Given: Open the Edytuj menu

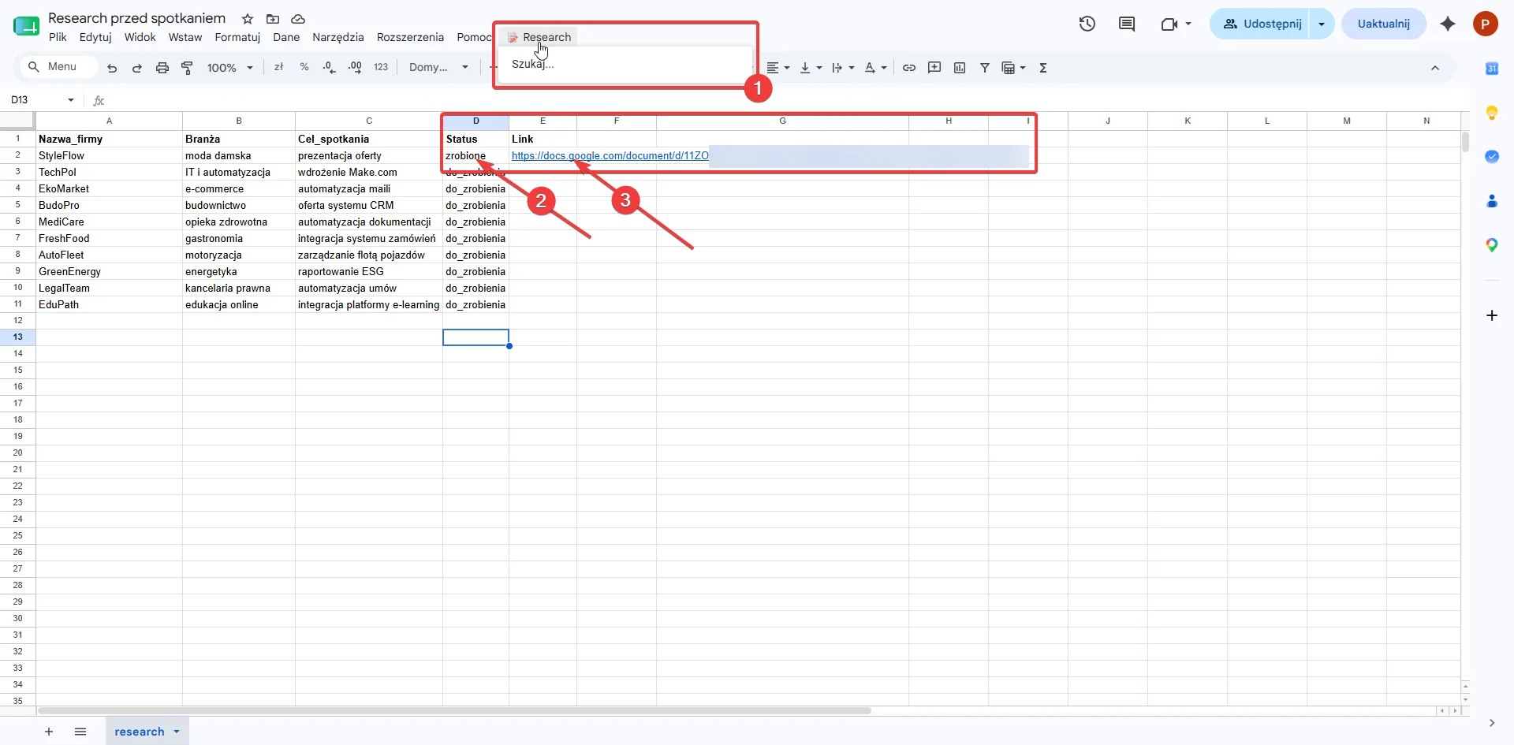Looking at the screenshot, I should tap(95, 37).
